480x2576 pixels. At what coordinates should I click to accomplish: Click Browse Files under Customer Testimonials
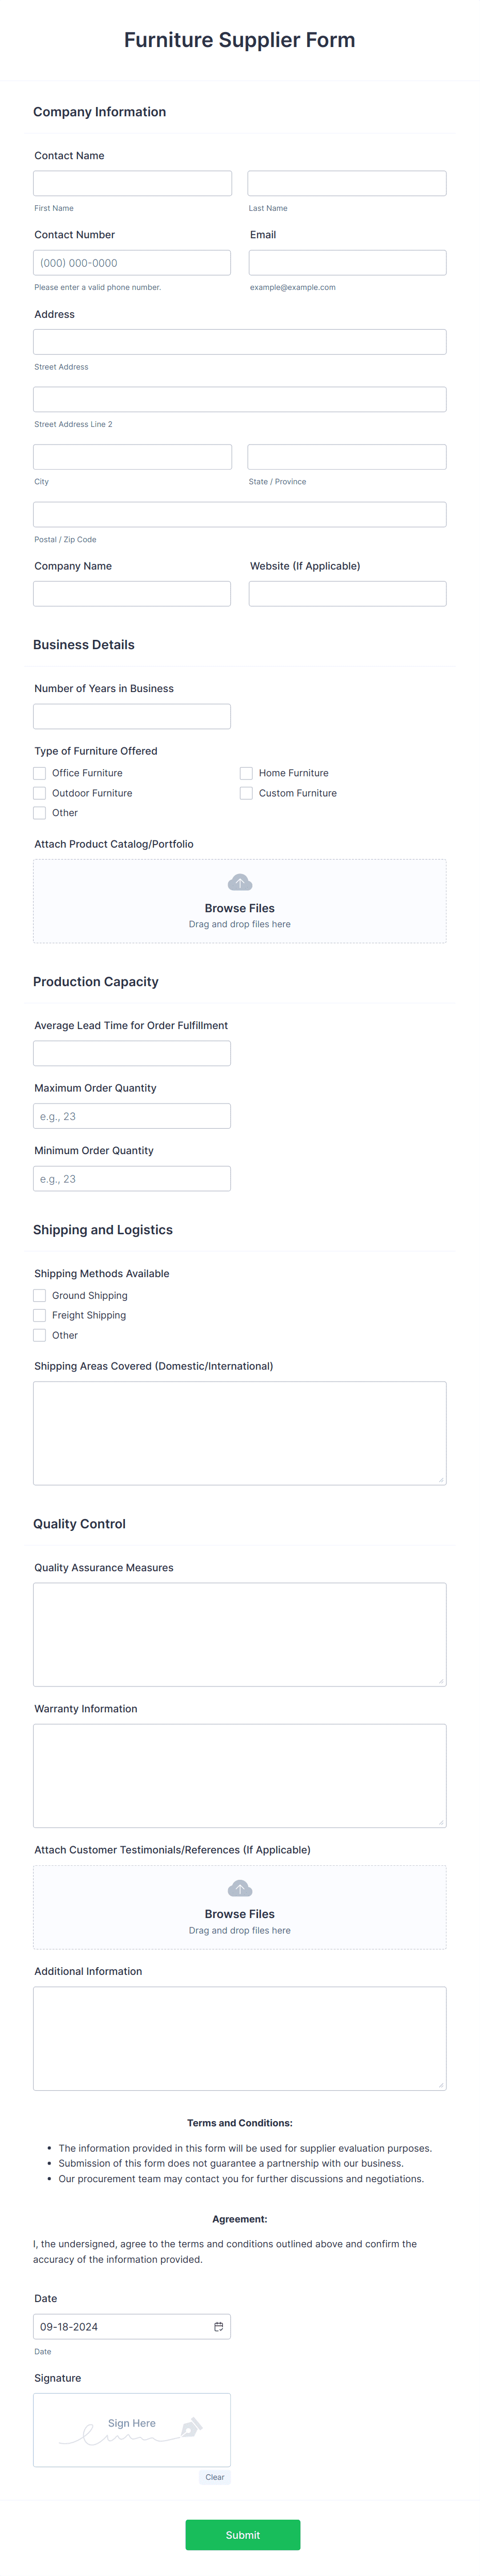pos(239,1913)
